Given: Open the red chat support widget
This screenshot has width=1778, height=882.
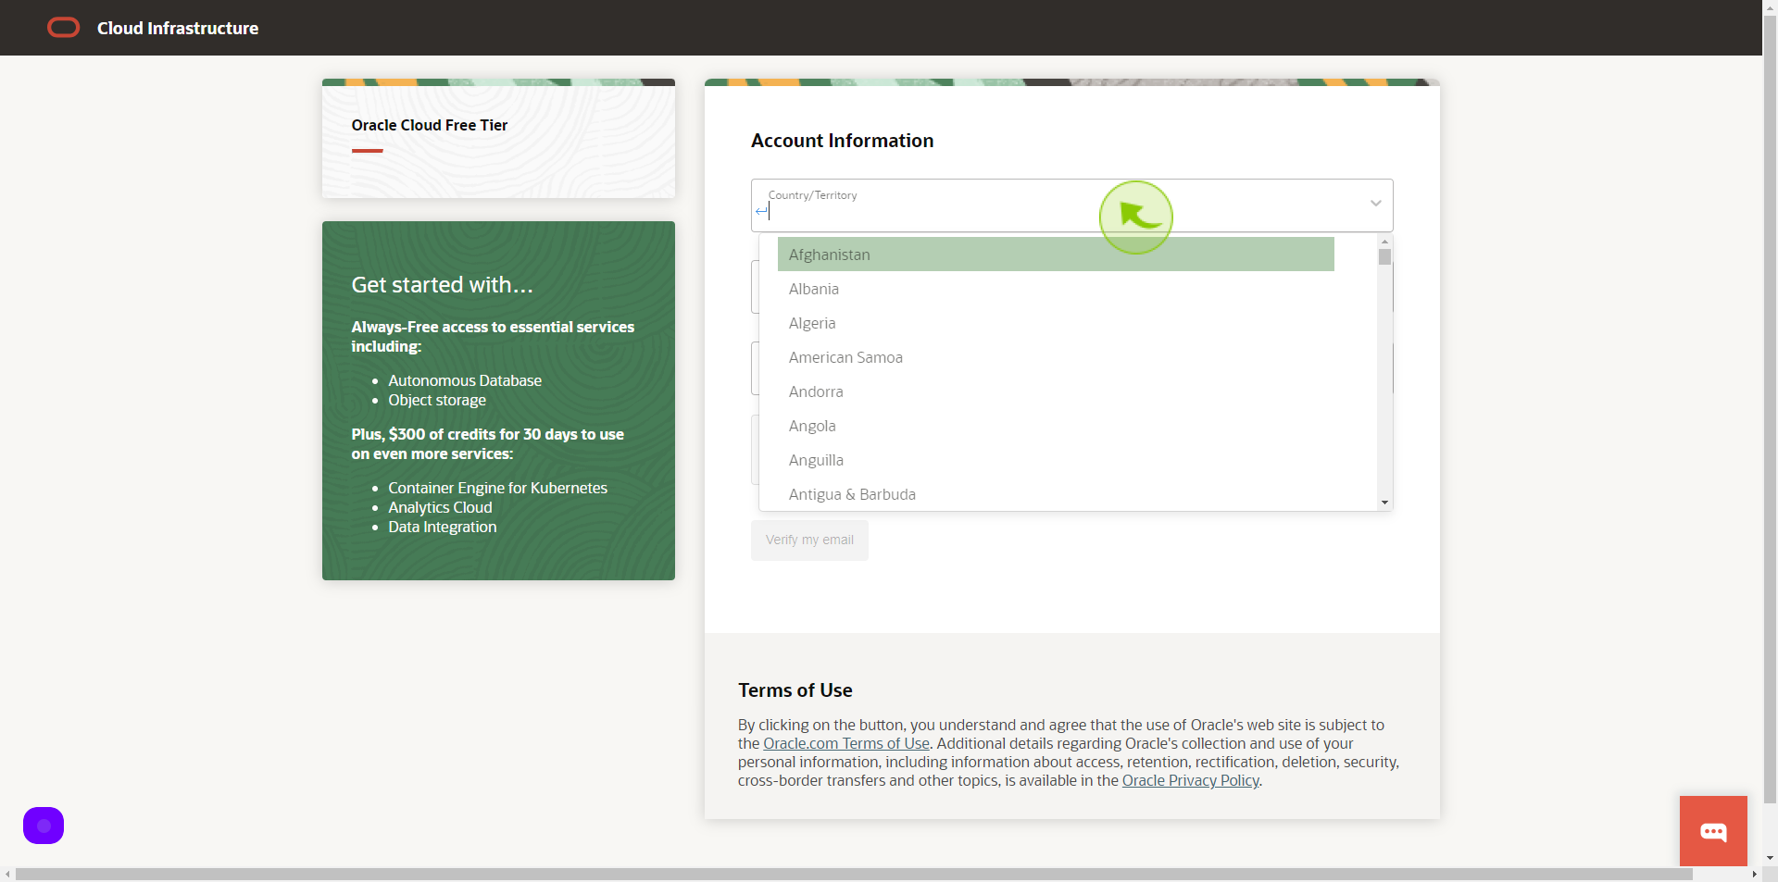Looking at the screenshot, I should point(1713,831).
